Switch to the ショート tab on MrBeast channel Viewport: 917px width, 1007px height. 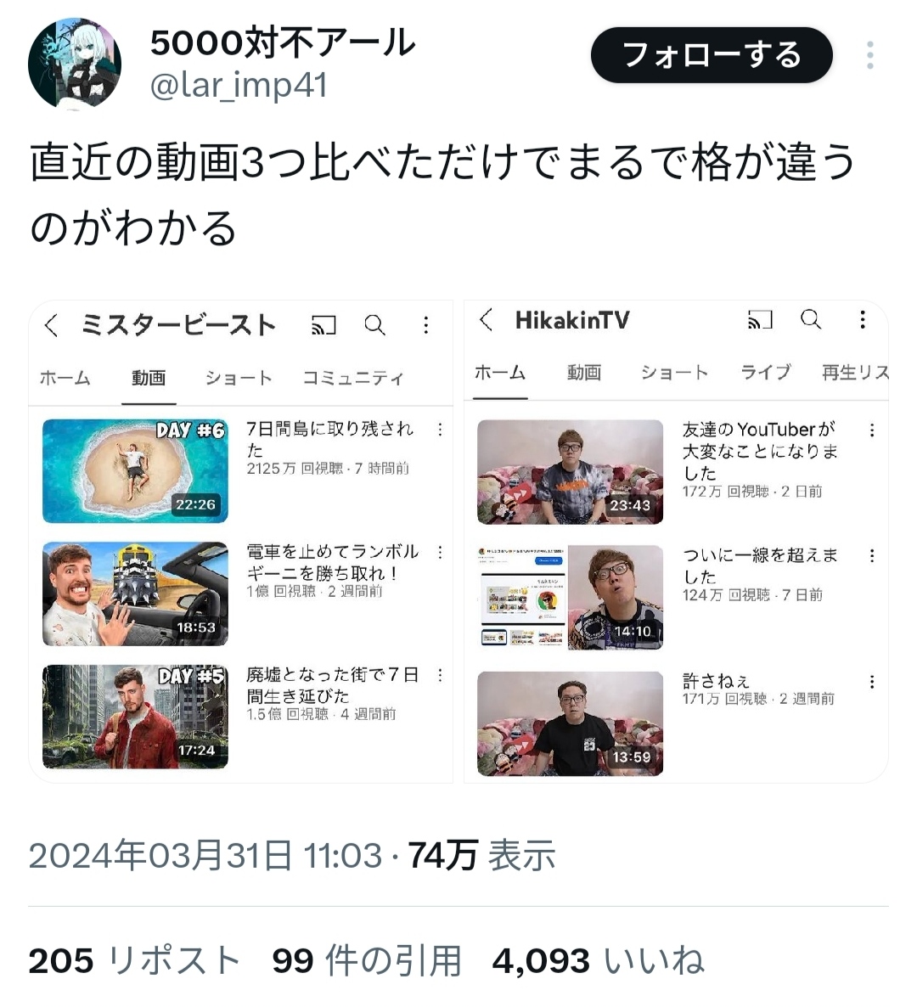239,379
